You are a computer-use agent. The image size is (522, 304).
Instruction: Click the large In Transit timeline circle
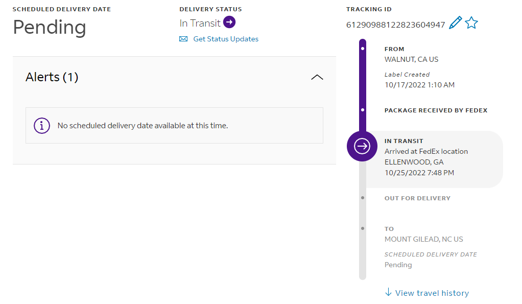(x=362, y=146)
